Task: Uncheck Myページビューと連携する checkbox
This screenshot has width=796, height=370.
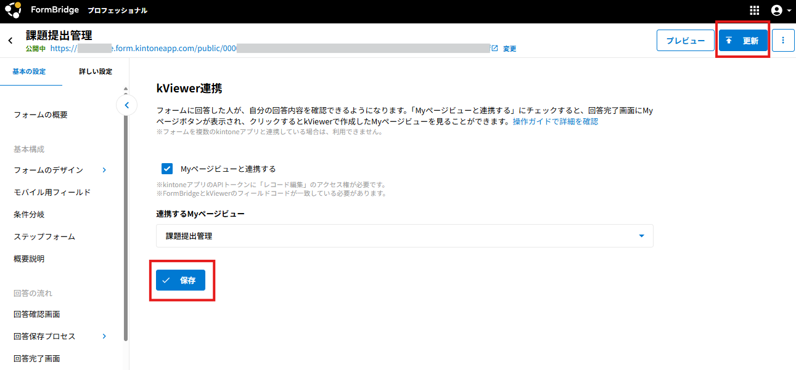Action: (x=166, y=169)
